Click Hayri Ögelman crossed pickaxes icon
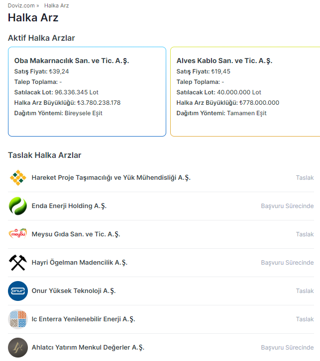The image size is (320, 361). pos(18,263)
